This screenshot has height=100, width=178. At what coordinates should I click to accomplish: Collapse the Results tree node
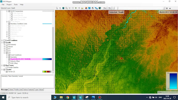click(x=2, y=42)
